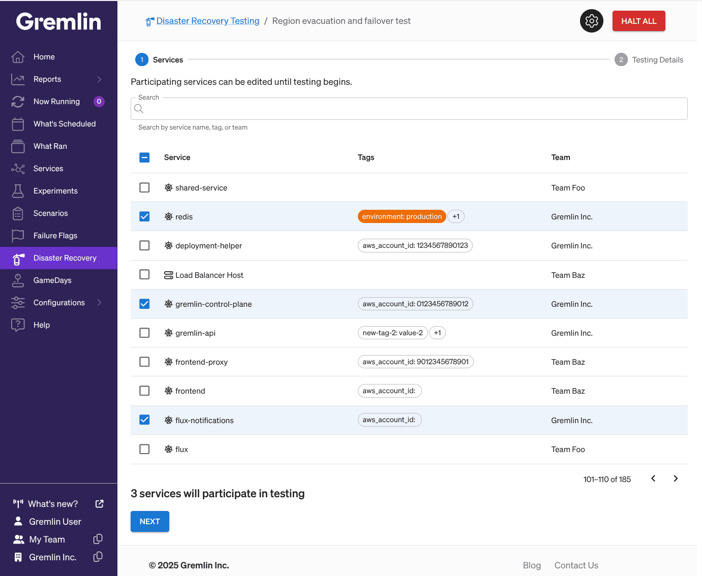The image size is (702, 576).
Task: Check the Load Balancer Host checkbox
Action: [x=144, y=274]
